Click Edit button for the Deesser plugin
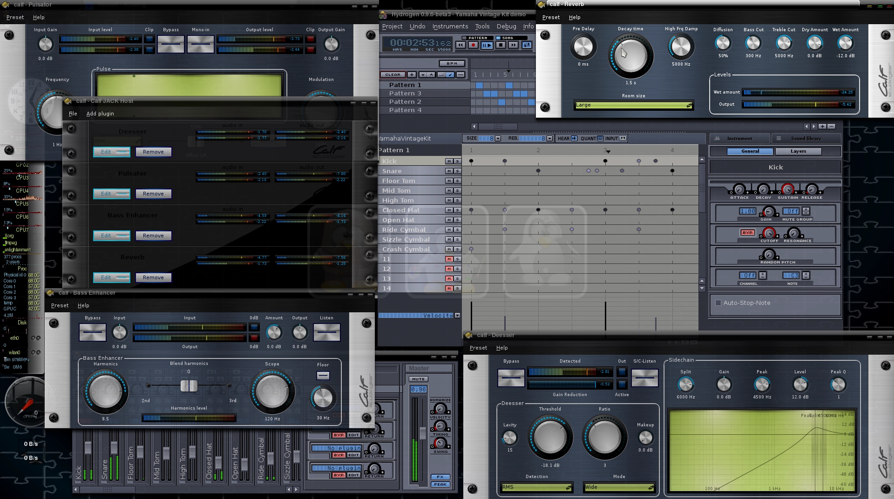 click(x=111, y=152)
